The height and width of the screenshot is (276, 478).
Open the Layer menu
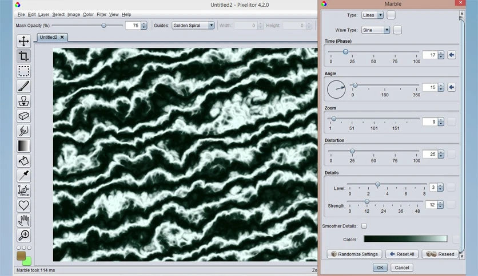[43, 14]
